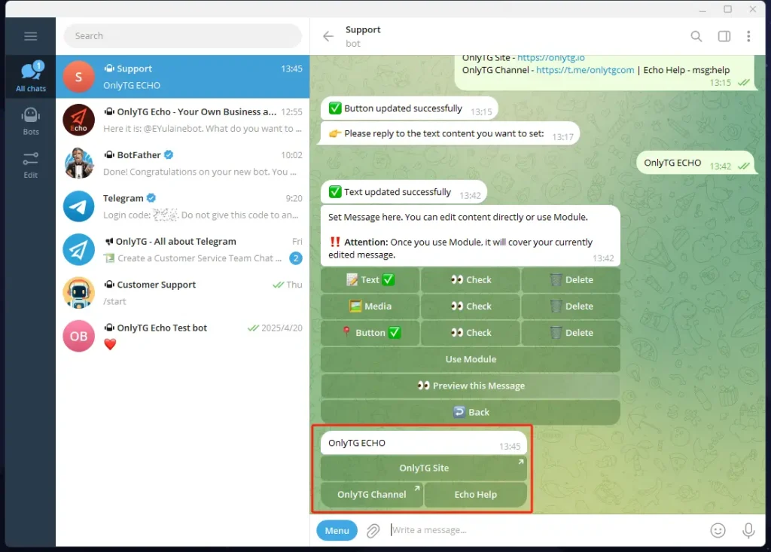Click the Use Module button

(x=471, y=359)
